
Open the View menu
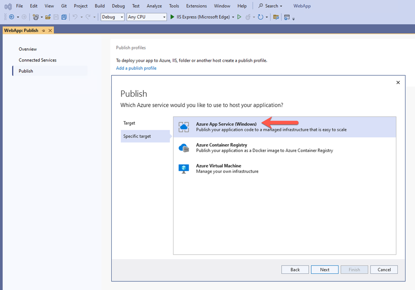[49, 6]
